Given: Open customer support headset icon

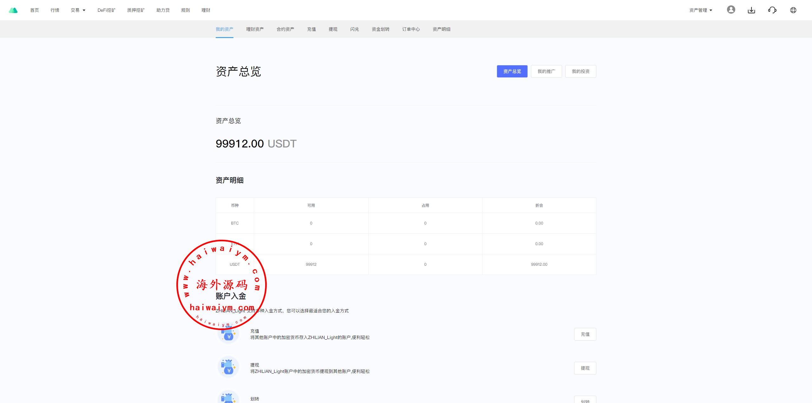Looking at the screenshot, I should pos(772,10).
